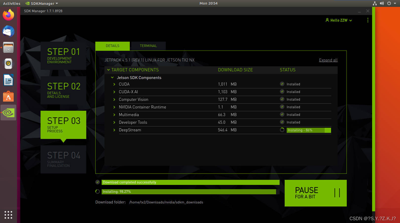Open the Hello ZZW account dropdown

339,20
